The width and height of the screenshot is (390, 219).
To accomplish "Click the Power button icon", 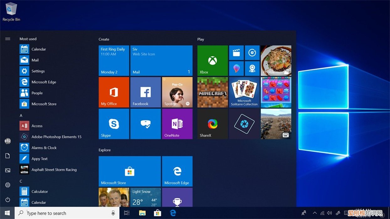I will click(x=8, y=200).
